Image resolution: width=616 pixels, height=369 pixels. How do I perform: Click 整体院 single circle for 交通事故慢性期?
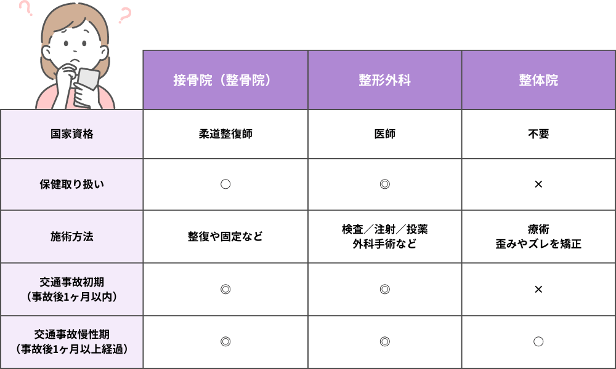(538, 341)
